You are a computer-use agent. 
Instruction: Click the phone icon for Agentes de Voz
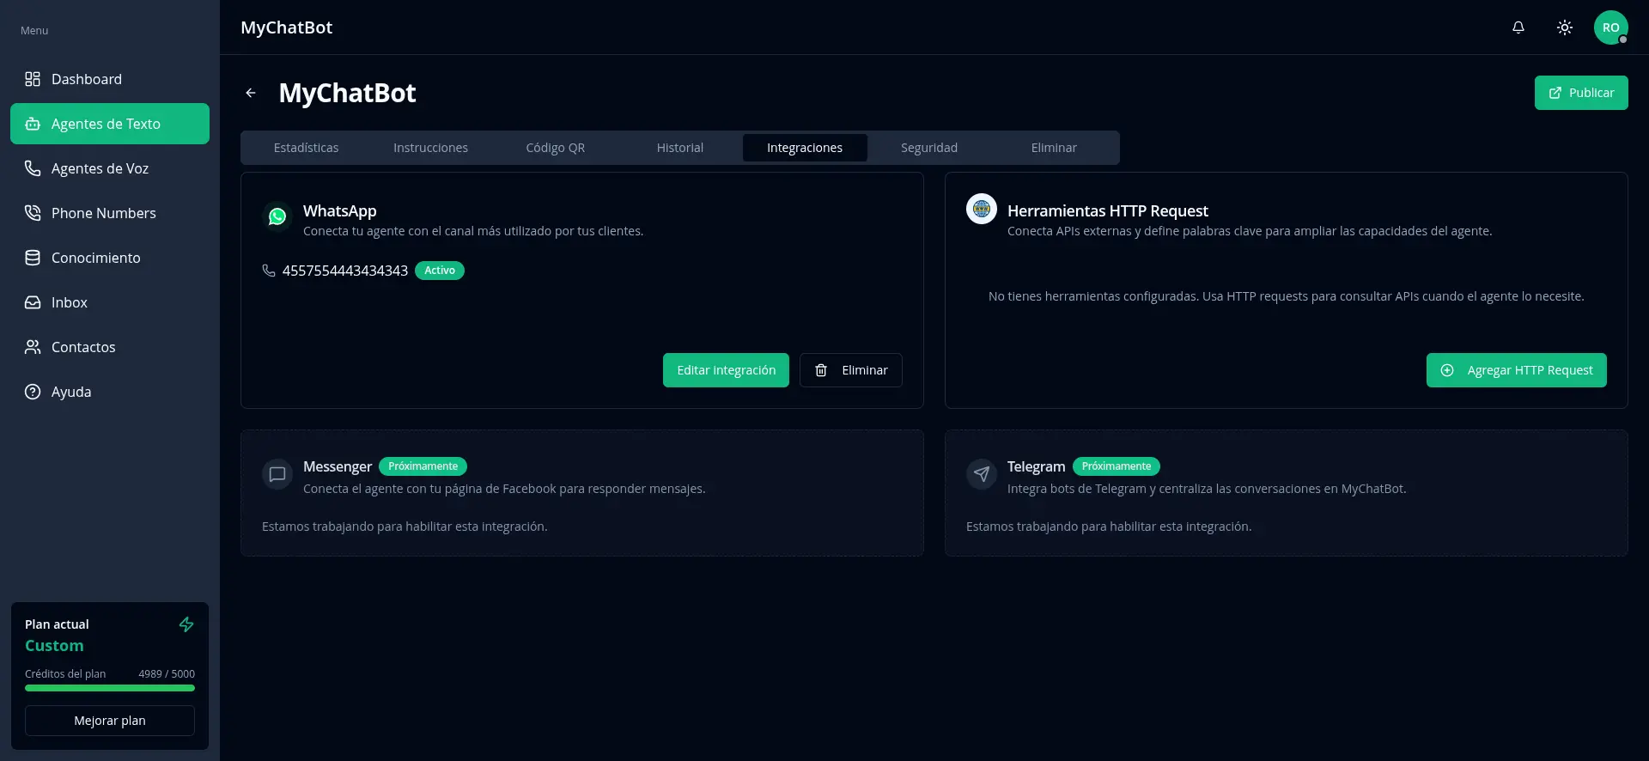33,168
